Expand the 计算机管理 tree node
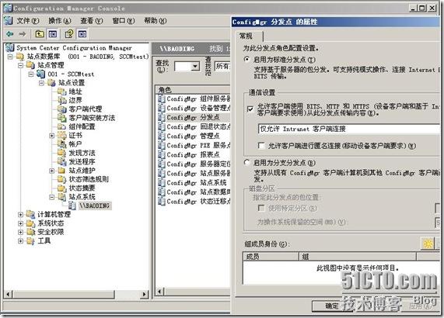The width and height of the screenshot is (444, 318). (21, 215)
